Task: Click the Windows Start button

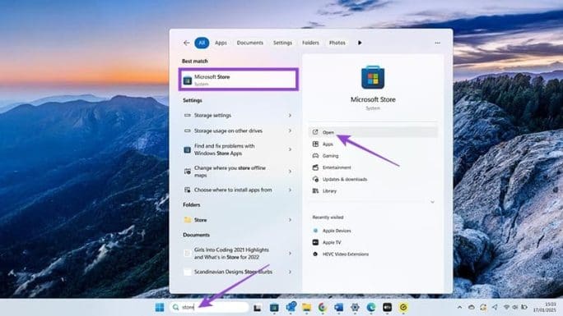Action: pos(160,308)
